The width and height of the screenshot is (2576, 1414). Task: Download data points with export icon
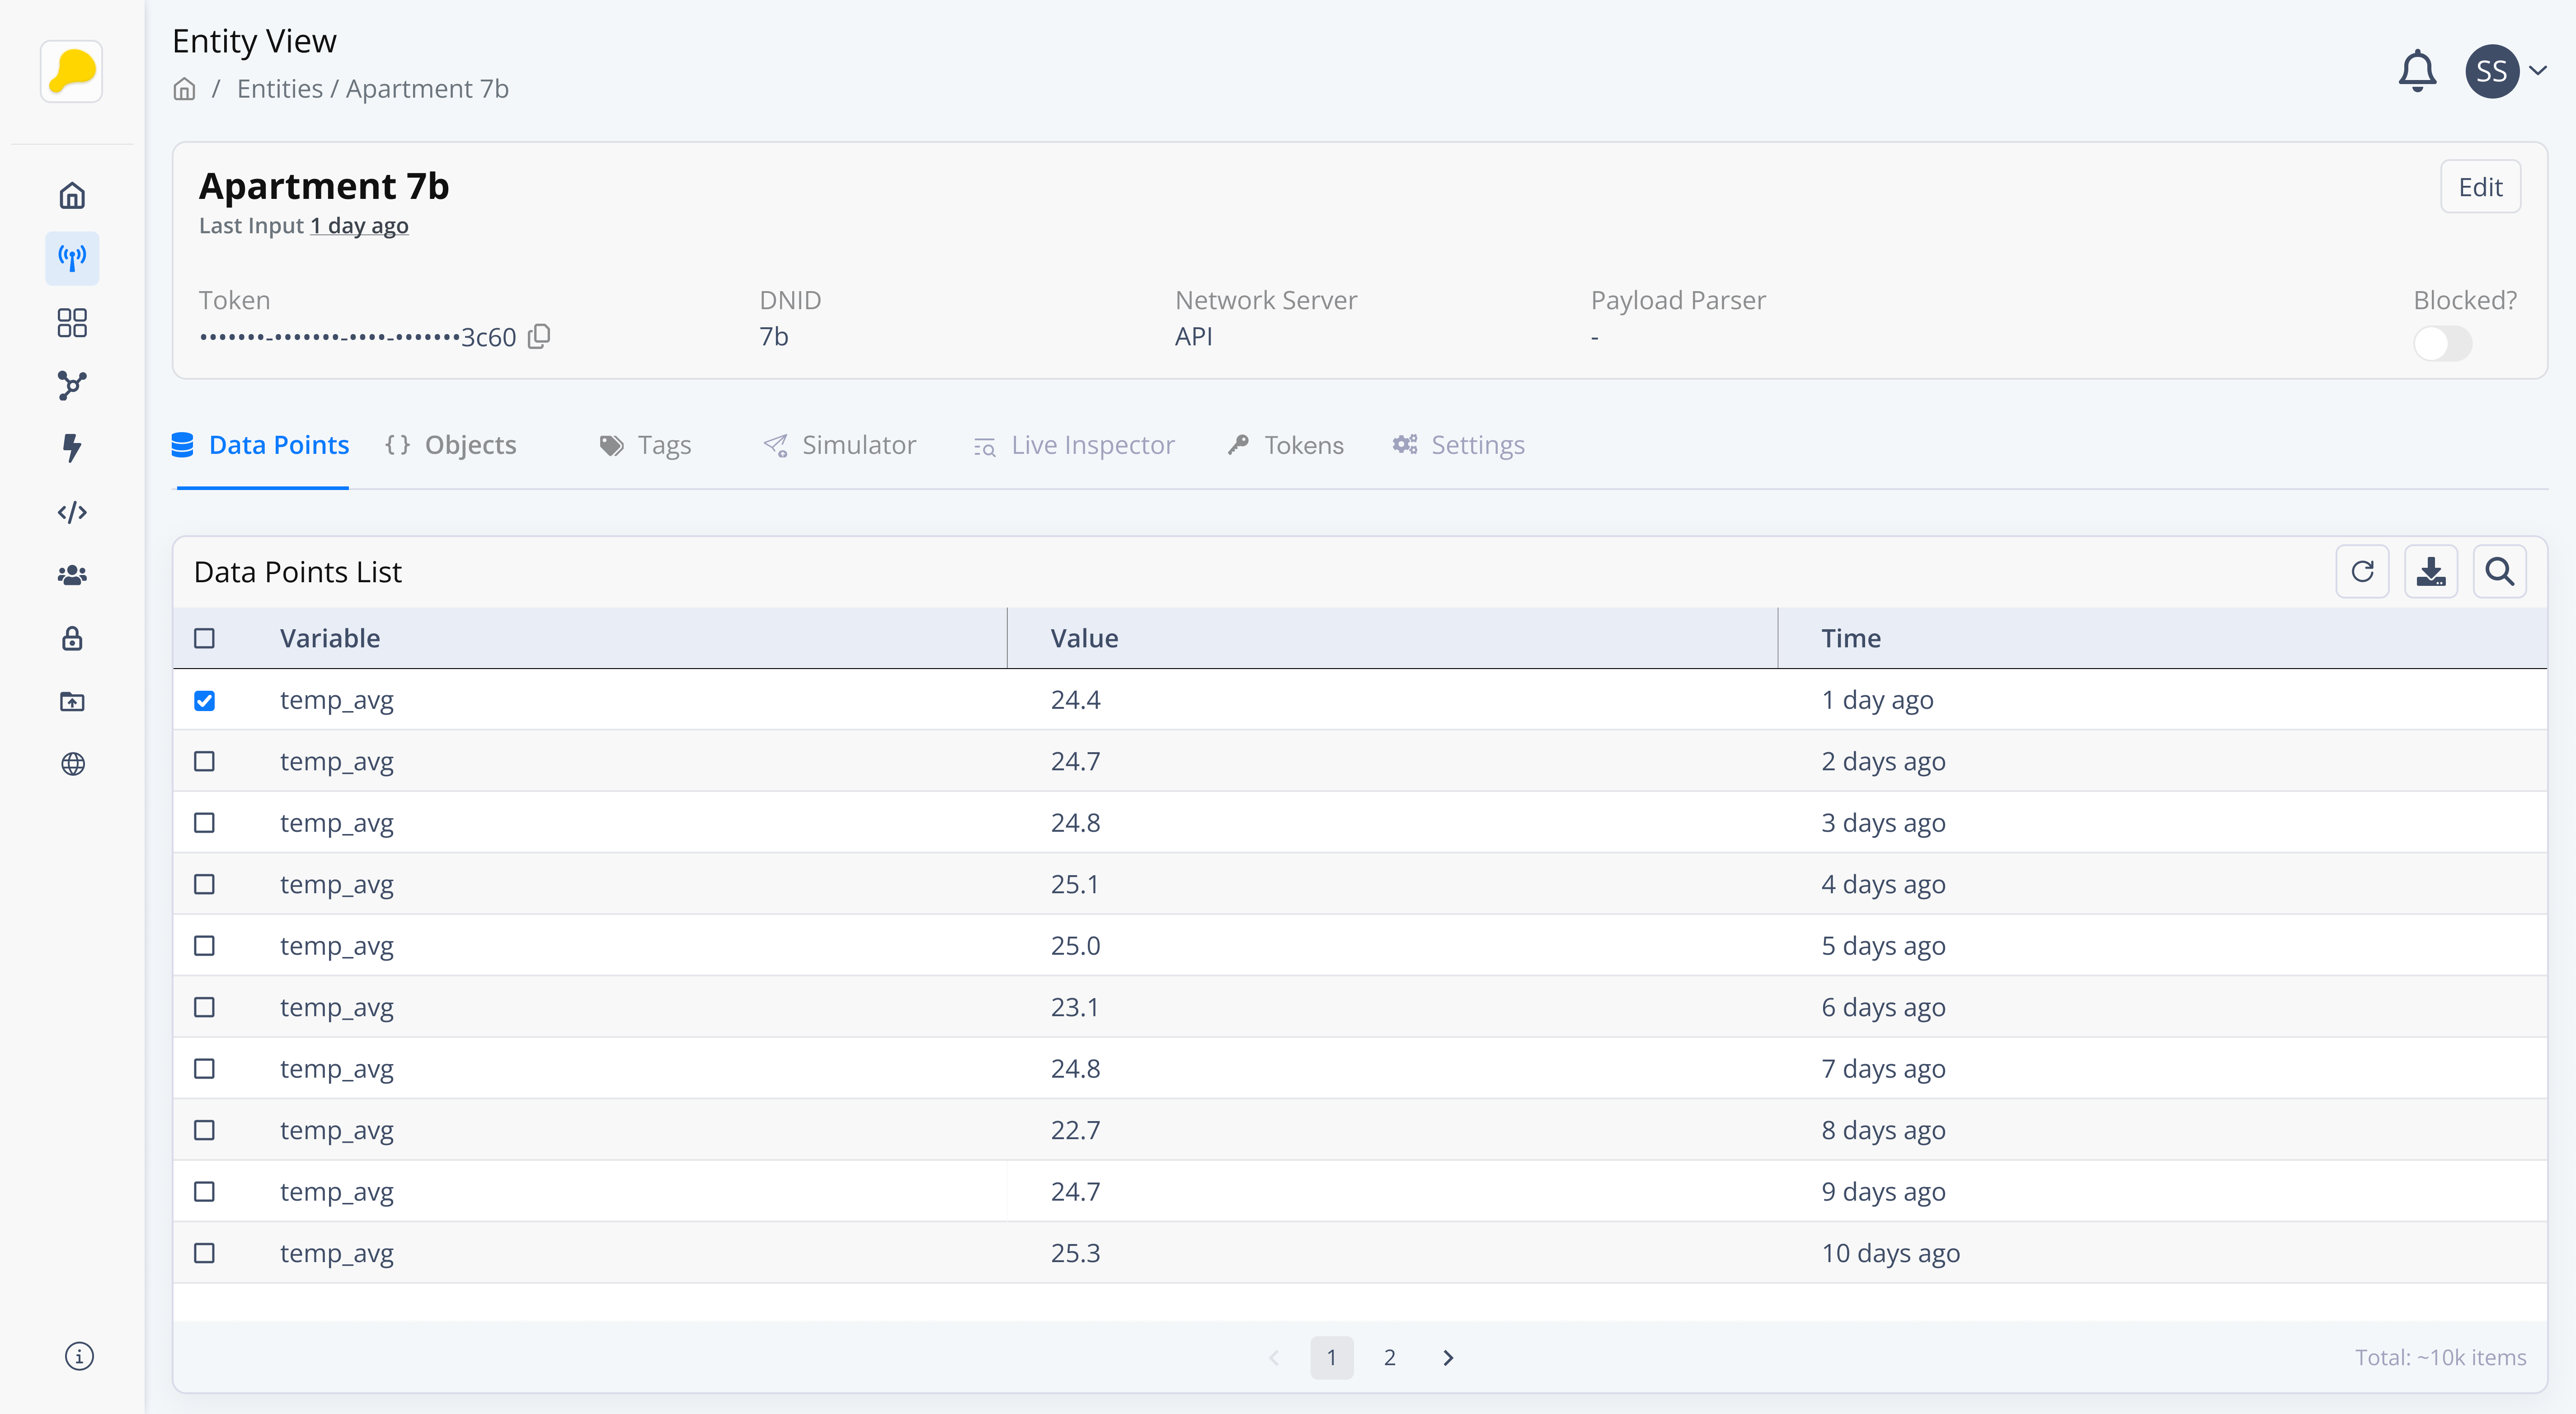click(x=2430, y=571)
